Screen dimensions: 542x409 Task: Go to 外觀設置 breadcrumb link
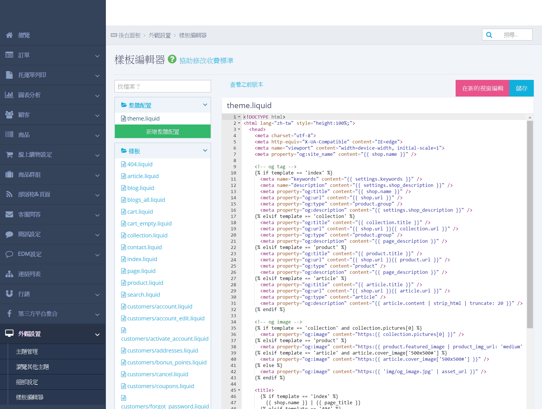tap(160, 35)
